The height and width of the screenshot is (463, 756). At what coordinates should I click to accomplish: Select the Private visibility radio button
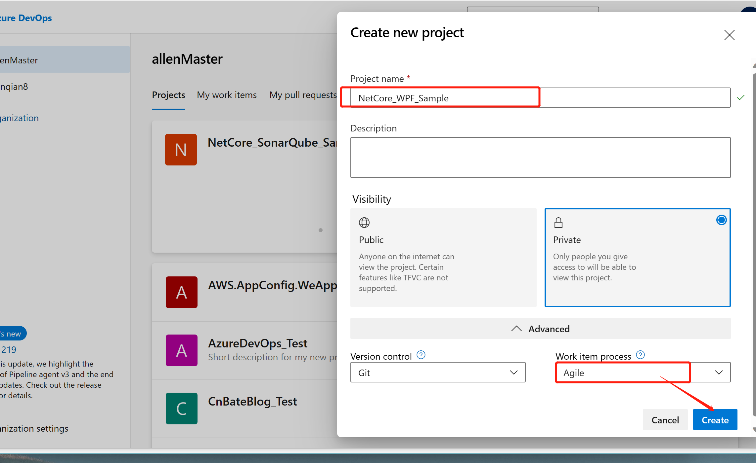coord(721,220)
